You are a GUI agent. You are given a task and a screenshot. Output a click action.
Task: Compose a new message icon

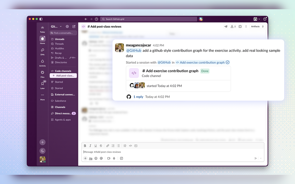point(74,26)
